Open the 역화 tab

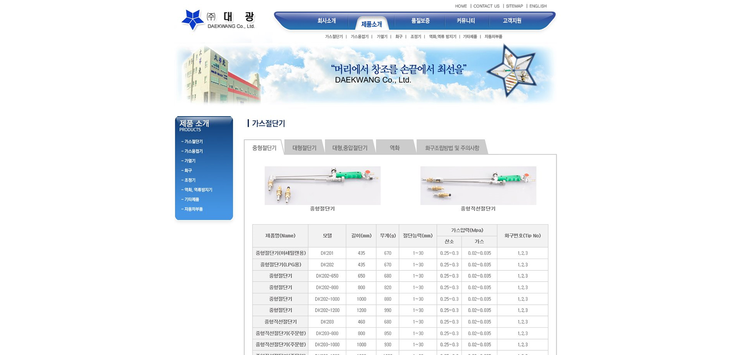tap(394, 148)
